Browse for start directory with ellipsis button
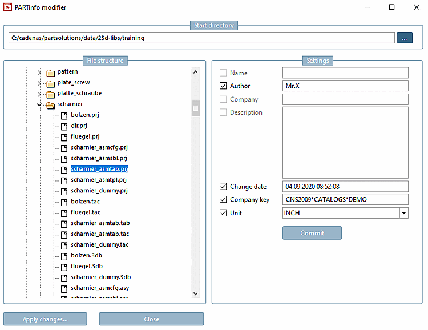Viewport: 428px width, 330px height. [405, 38]
